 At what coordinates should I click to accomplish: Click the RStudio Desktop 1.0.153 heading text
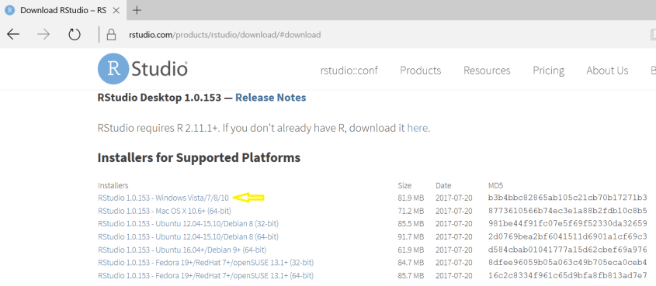pyautogui.click(x=159, y=98)
